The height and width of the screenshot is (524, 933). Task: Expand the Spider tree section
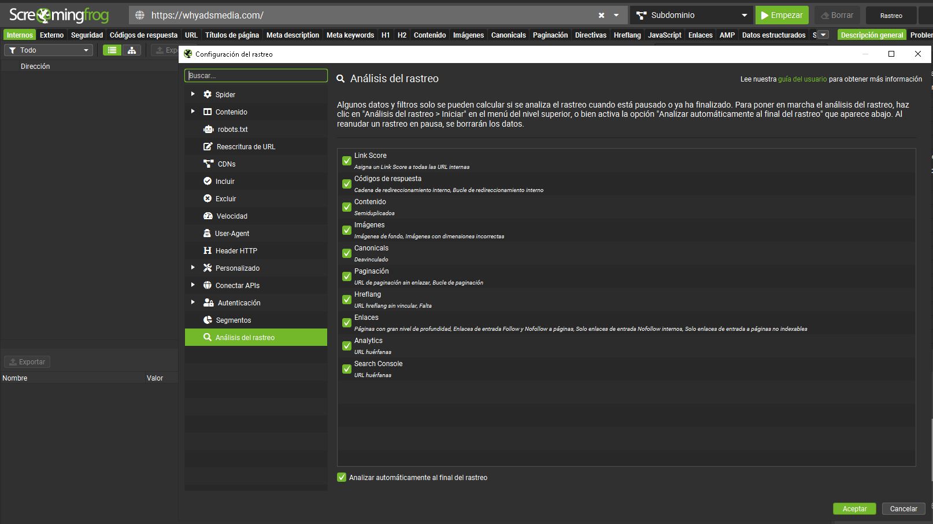[x=193, y=94]
